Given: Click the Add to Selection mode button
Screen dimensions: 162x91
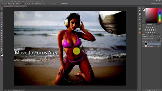Looking at the screenshot, I should click(x=9, y=4).
